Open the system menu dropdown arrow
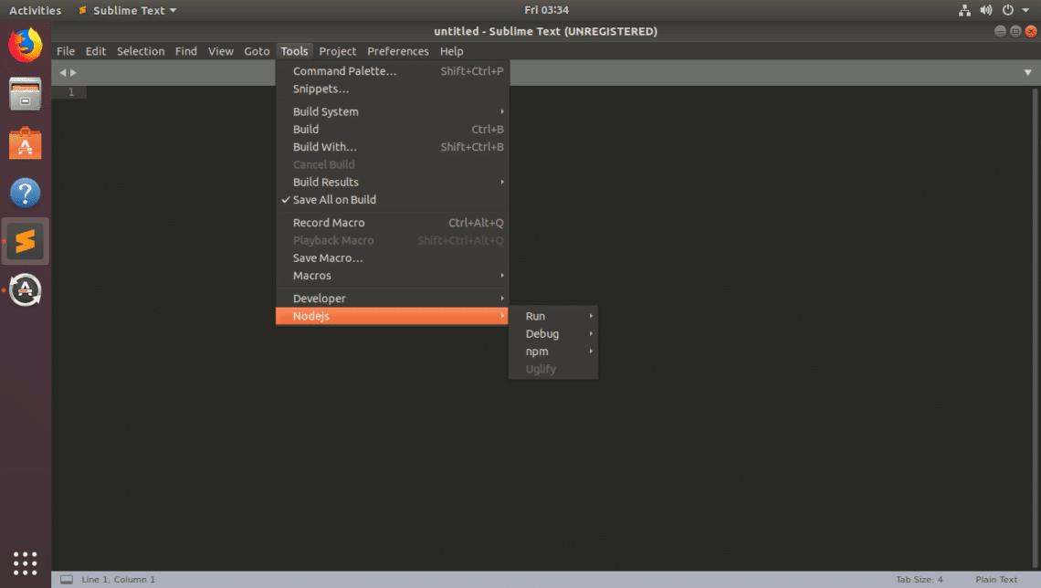Image resolution: width=1041 pixels, height=588 pixels. (1026, 10)
